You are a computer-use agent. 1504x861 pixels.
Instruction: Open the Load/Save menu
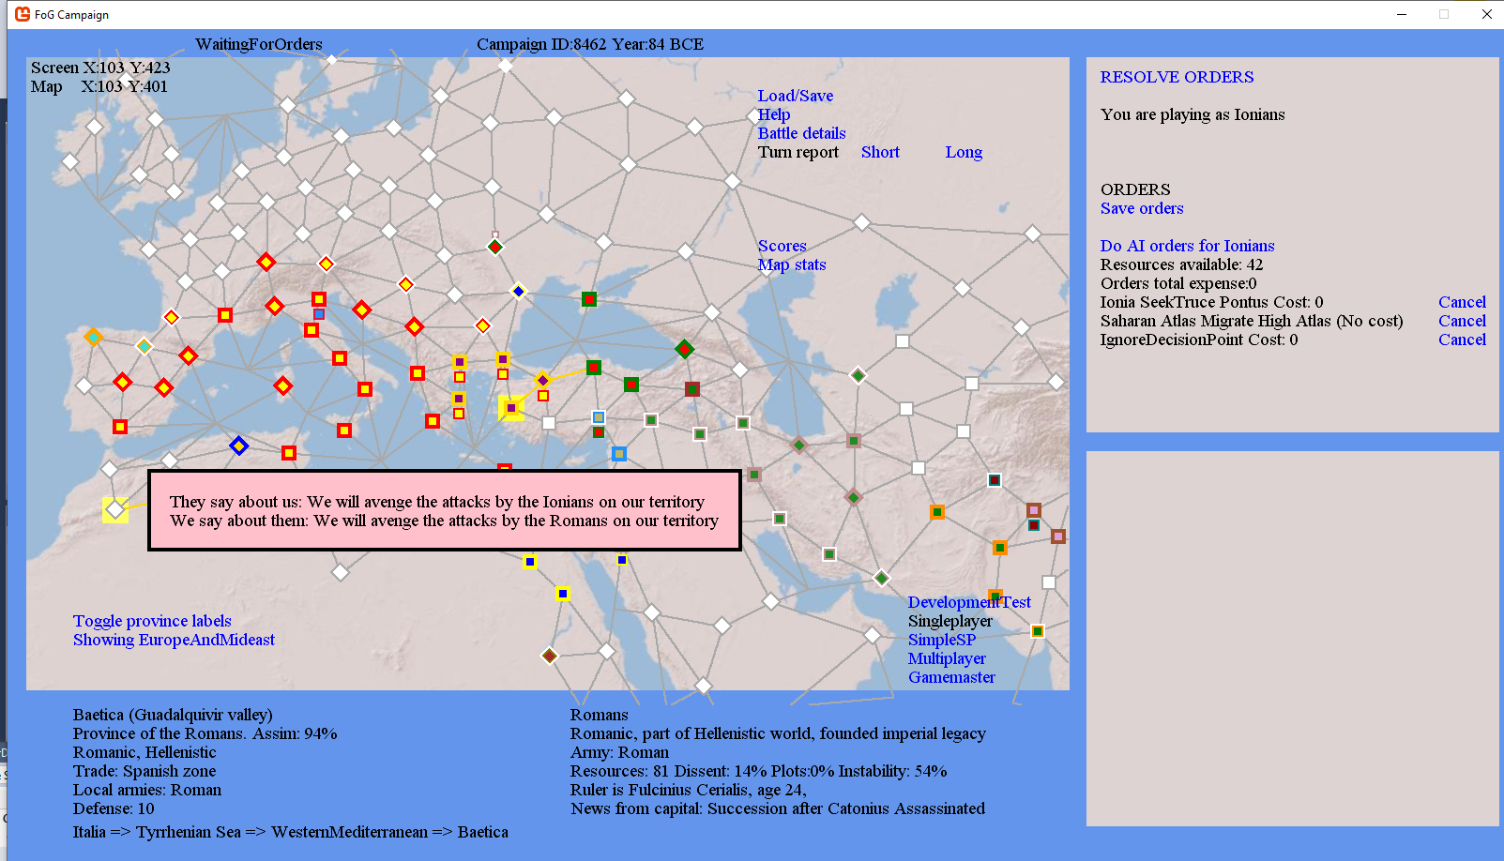pos(795,96)
